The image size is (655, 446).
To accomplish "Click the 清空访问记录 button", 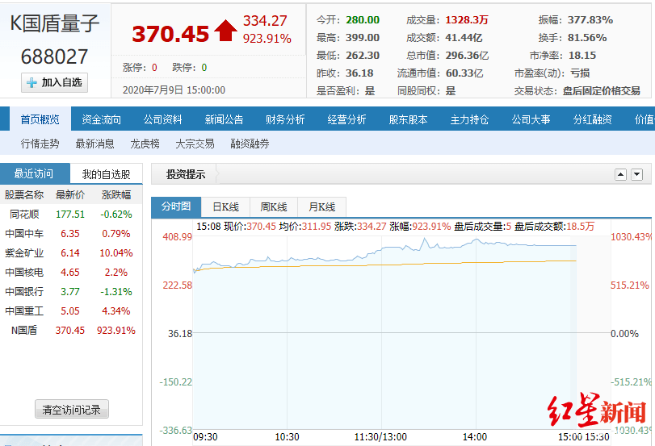I will 71,410.
